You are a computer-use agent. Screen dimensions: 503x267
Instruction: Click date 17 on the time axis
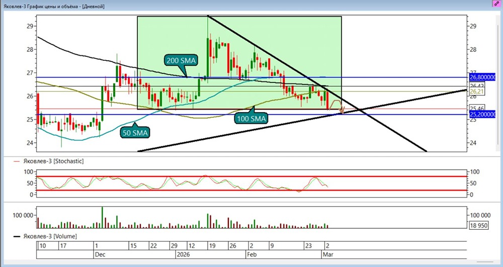click(x=63, y=246)
